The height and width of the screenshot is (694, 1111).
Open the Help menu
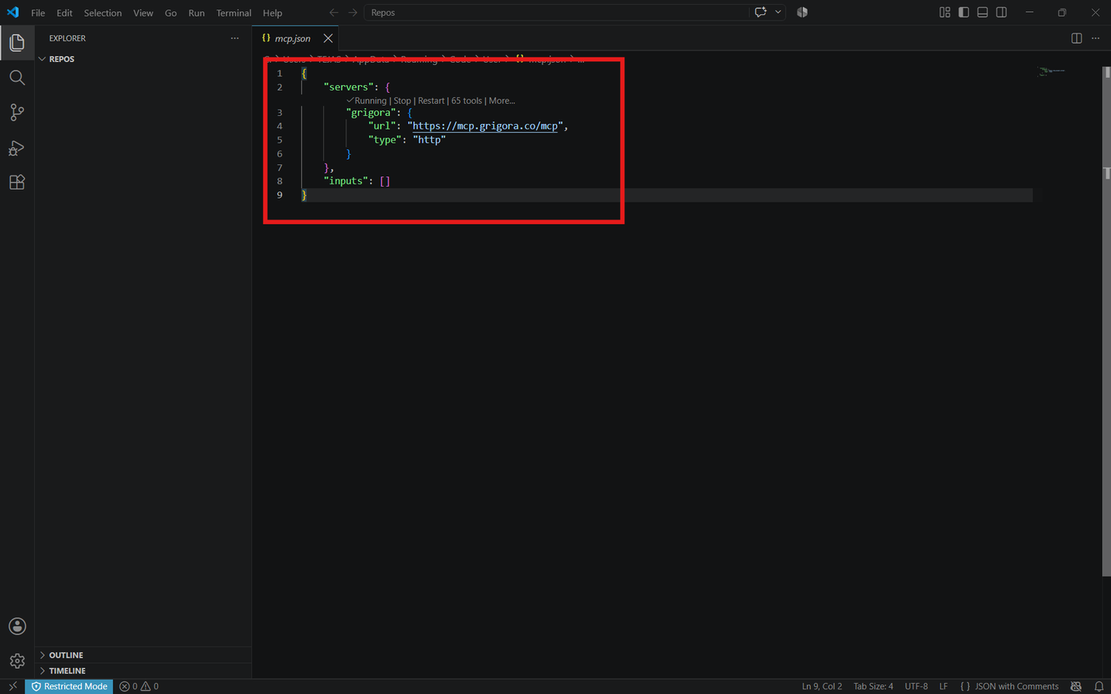[272, 13]
